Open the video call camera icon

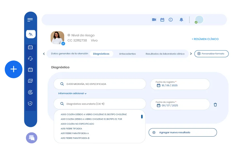pos(154,20)
